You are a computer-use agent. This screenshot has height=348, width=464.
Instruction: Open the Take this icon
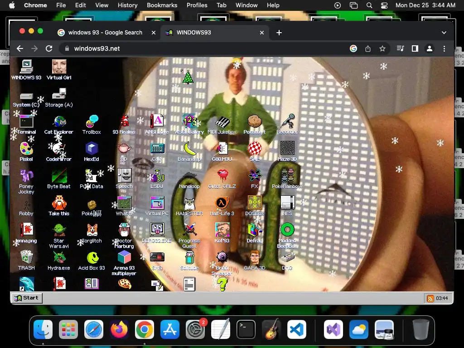[59, 206]
